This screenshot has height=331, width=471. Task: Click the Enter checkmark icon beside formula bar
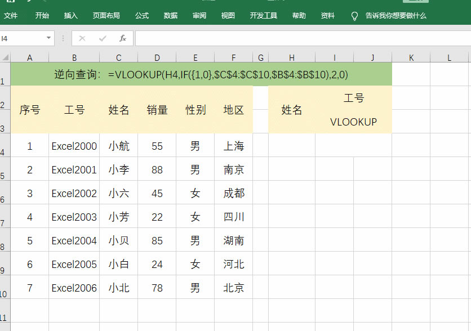(101, 38)
